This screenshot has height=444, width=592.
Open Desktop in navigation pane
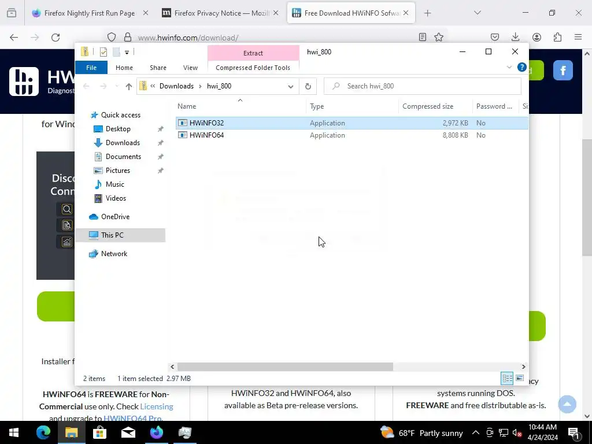(118, 129)
